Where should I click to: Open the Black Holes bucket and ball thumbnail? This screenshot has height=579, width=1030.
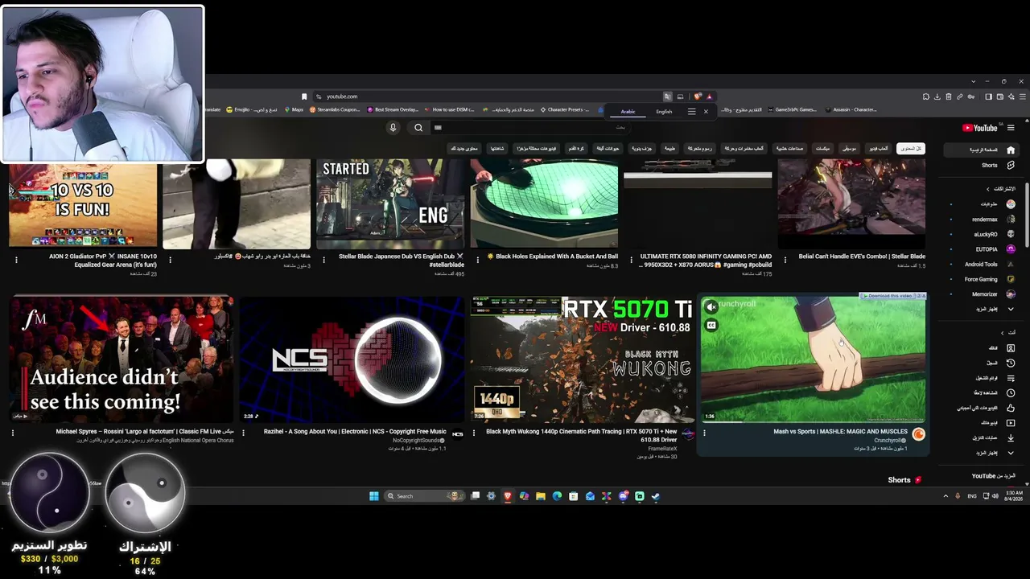pos(544,203)
